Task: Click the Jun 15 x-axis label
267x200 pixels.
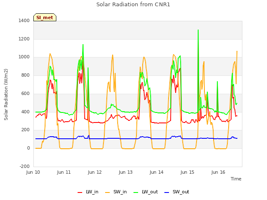Action: [187, 172]
